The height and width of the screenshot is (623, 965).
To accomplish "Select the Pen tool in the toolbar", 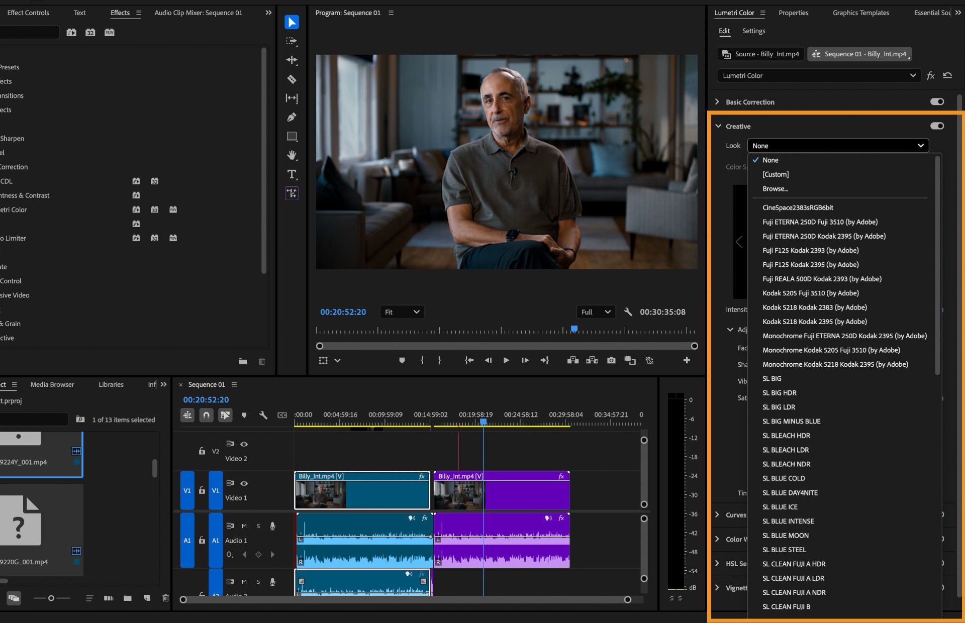I will pos(292,117).
